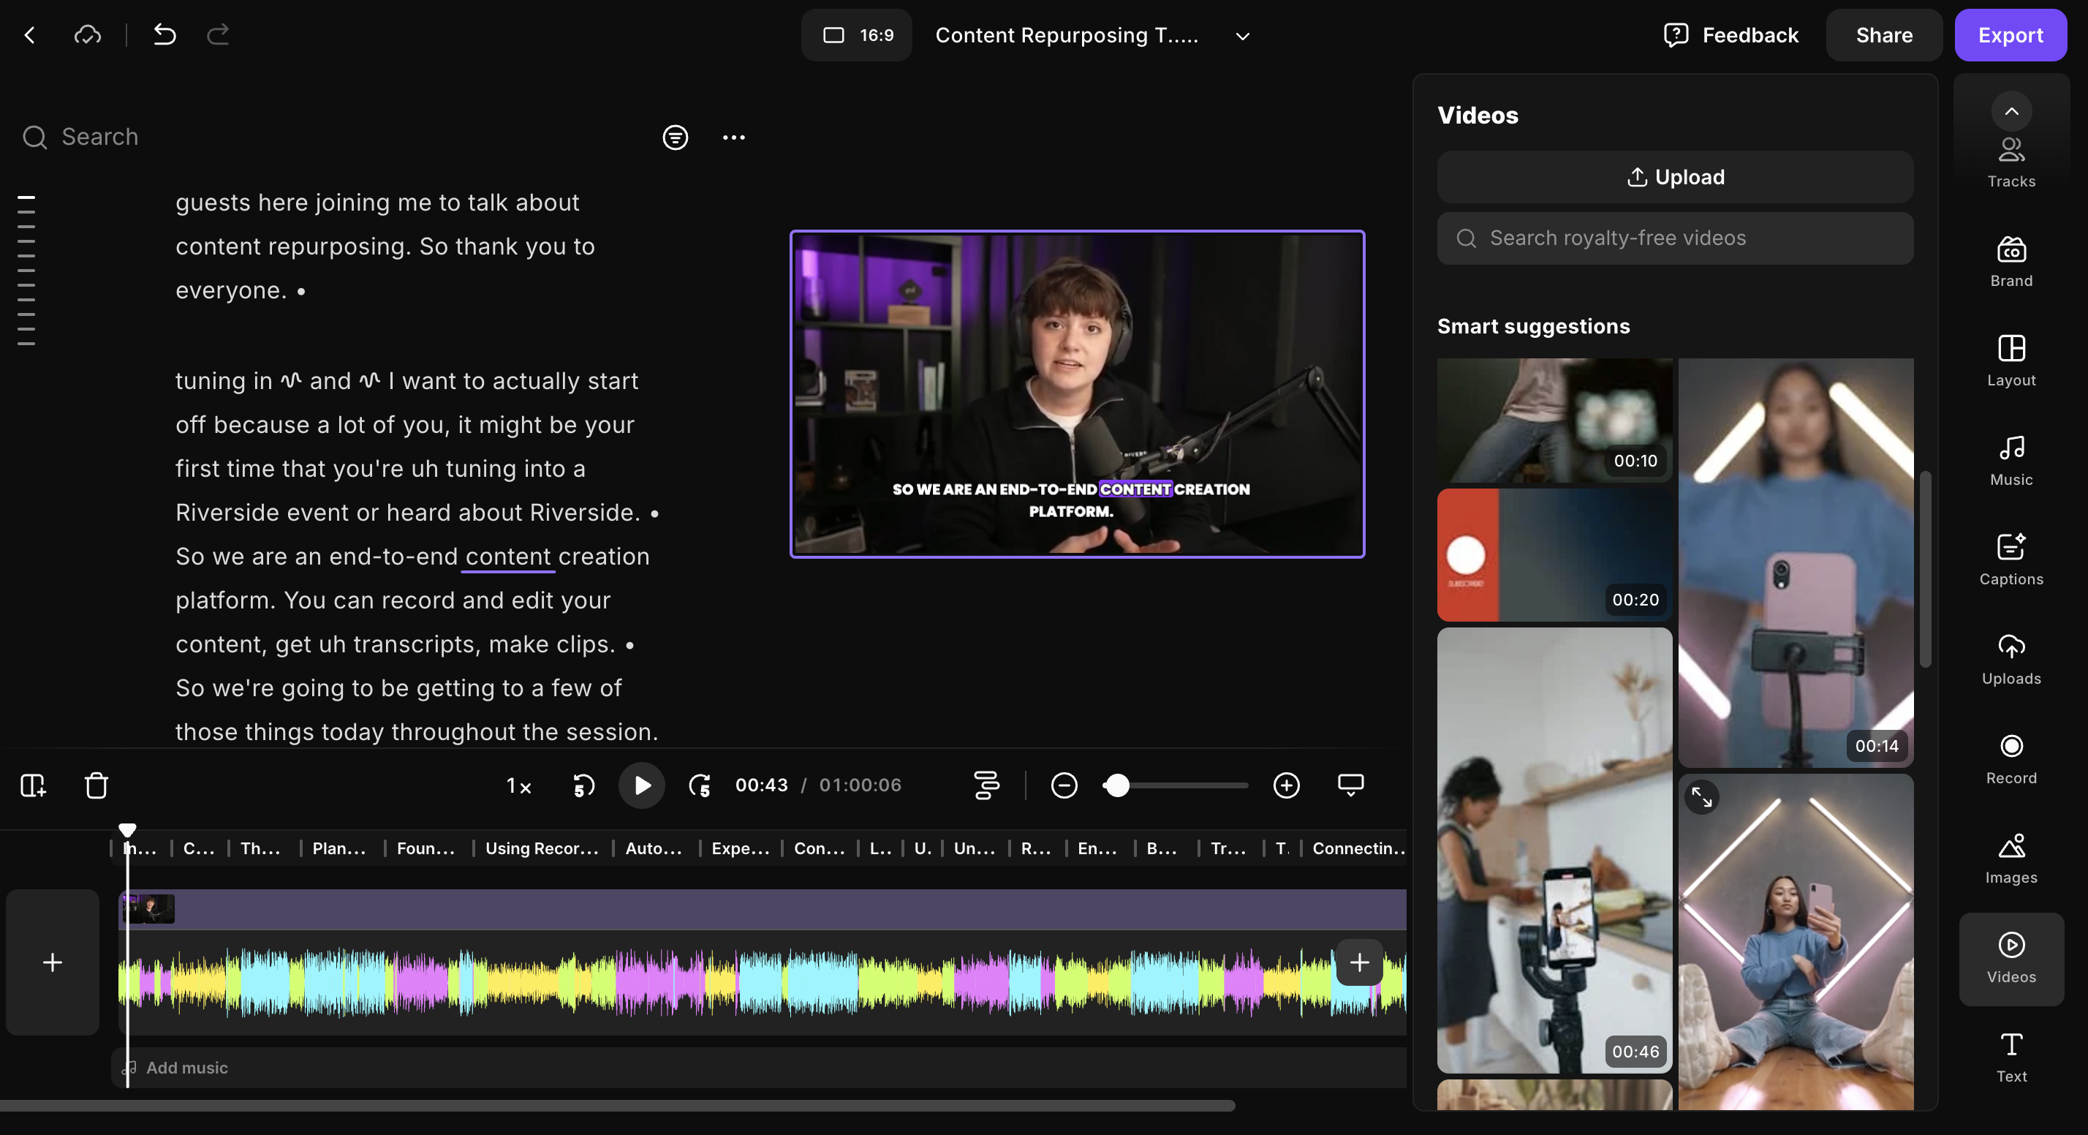
Task: Toggle the timeline tracks view icon
Action: [986, 785]
